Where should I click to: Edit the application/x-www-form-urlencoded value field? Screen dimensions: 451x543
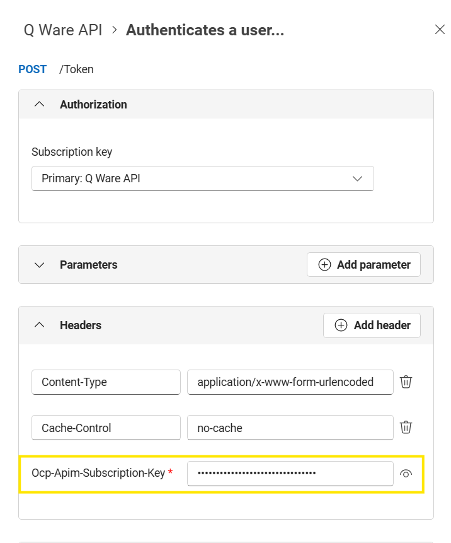point(290,382)
